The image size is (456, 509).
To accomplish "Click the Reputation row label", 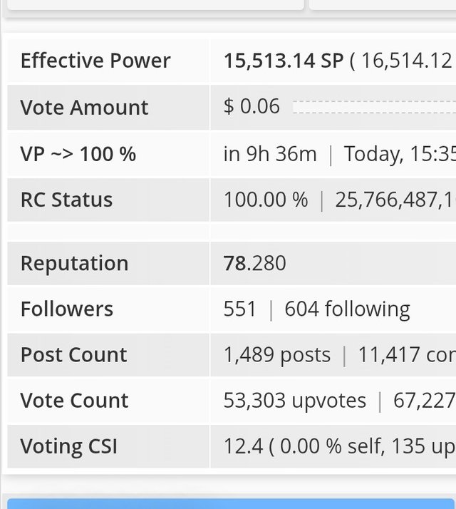I will pos(74,263).
